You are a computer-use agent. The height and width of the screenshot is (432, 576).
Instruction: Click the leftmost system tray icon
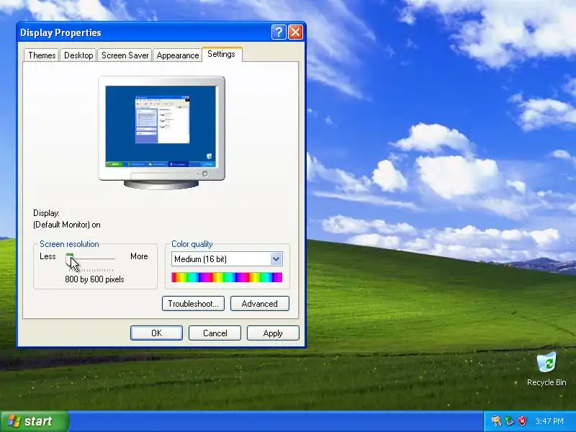coord(496,421)
